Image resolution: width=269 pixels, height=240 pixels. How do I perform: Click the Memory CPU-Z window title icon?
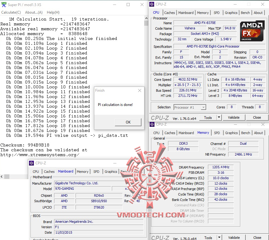pyautogui.click(x=152, y=124)
